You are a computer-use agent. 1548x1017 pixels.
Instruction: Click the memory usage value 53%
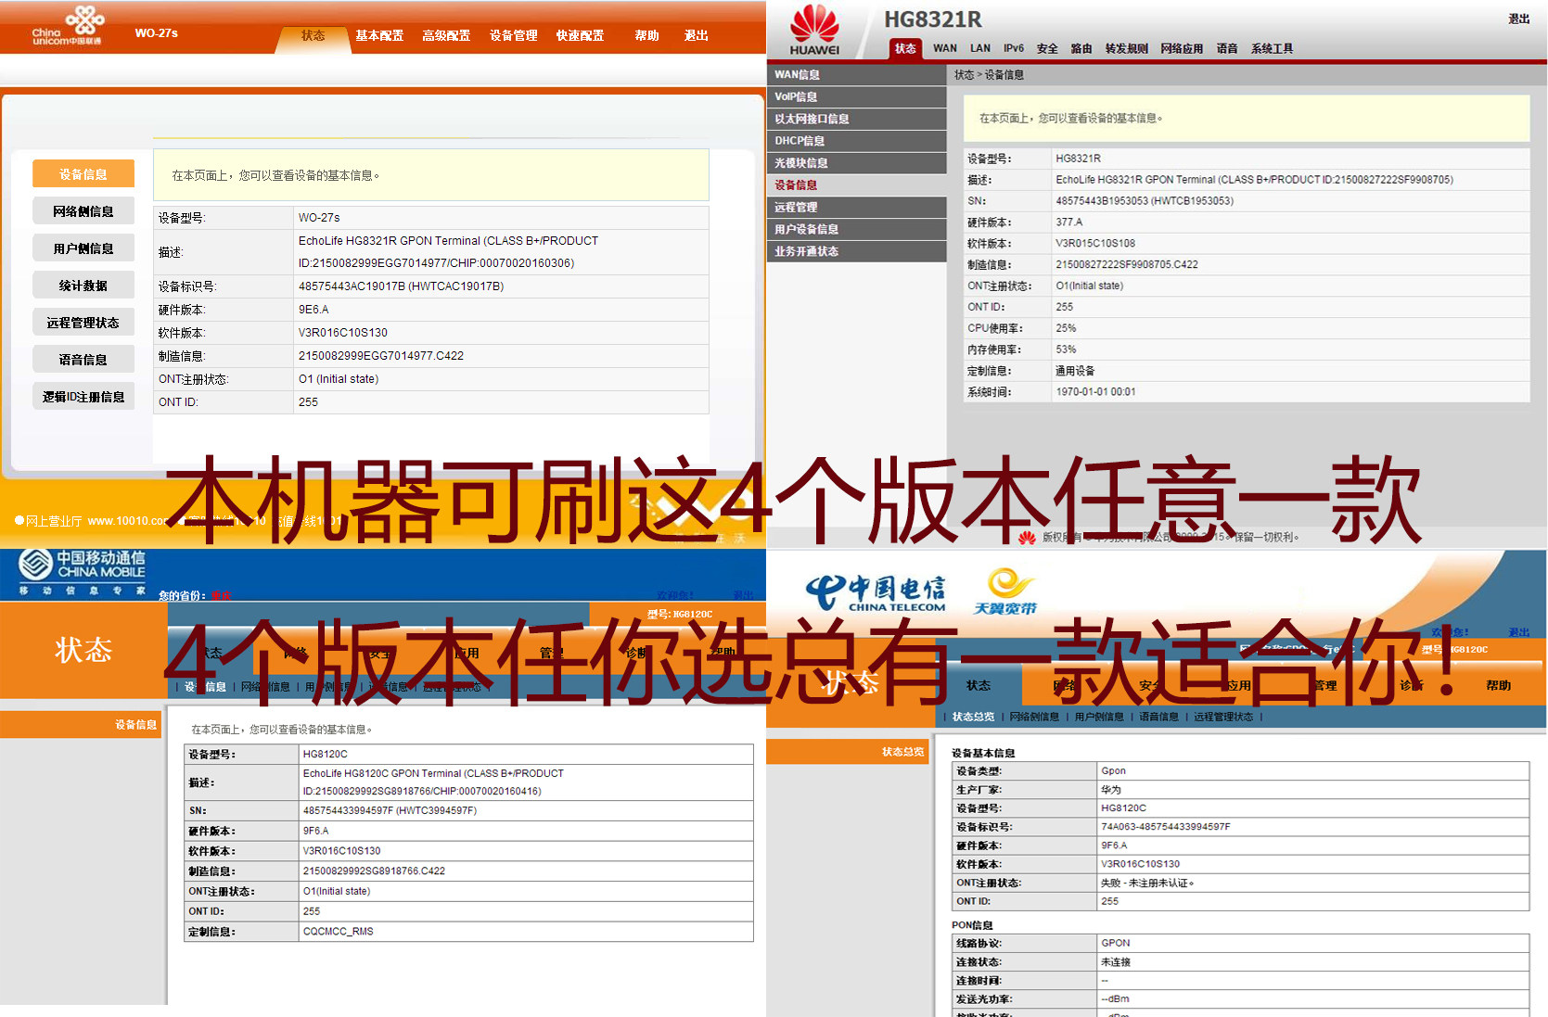coord(1066,350)
